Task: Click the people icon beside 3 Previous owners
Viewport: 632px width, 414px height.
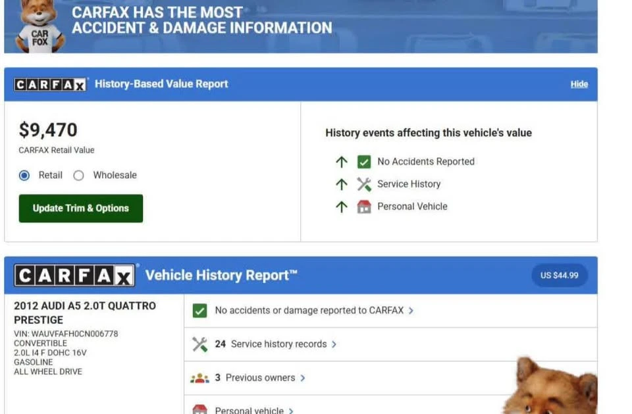Action: 199,379
